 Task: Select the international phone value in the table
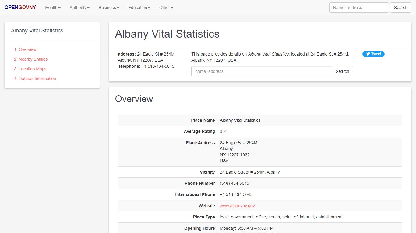pos(236,194)
